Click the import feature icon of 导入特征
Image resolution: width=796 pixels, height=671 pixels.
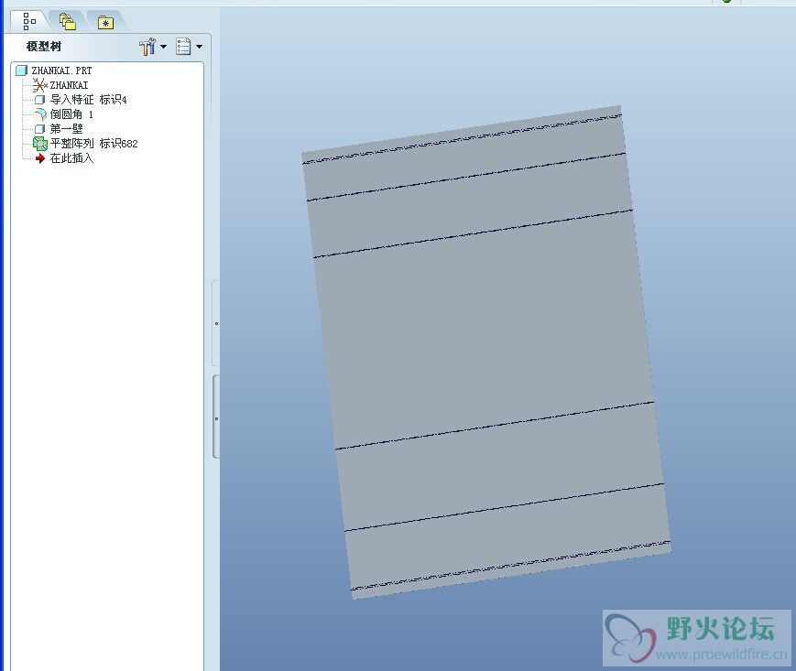39,100
